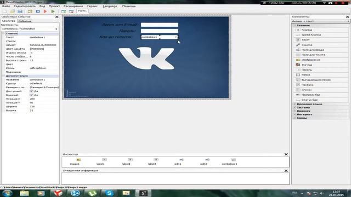The width and height of the screenshot is (351, 197).
Task: Select the Фигура component
Action: (x=321, y=65)
